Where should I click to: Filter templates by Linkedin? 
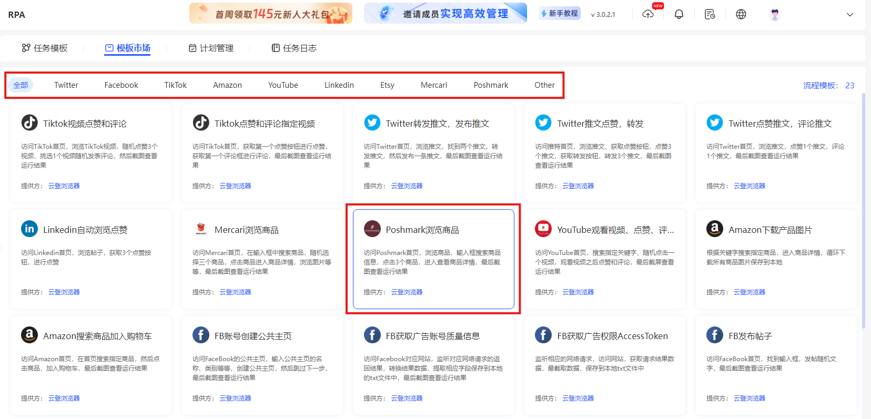click(339, 85)
